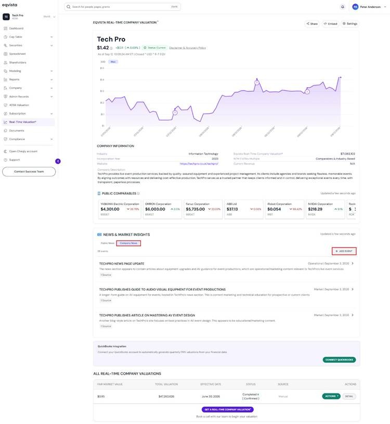The image size is (390, 424).
Task: Open the Fanuc Corporation comparable card
Action: tap(203, 209)
